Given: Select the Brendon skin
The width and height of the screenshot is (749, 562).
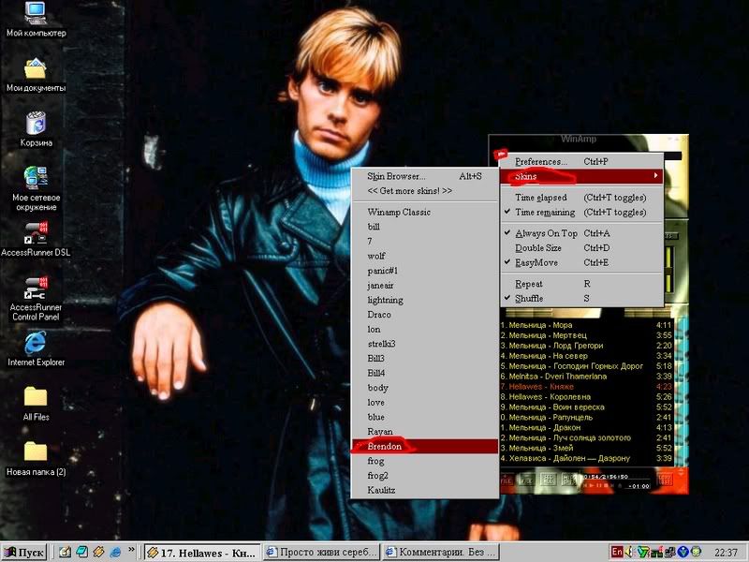Looking at the screenshot, I should click(385, 447).
